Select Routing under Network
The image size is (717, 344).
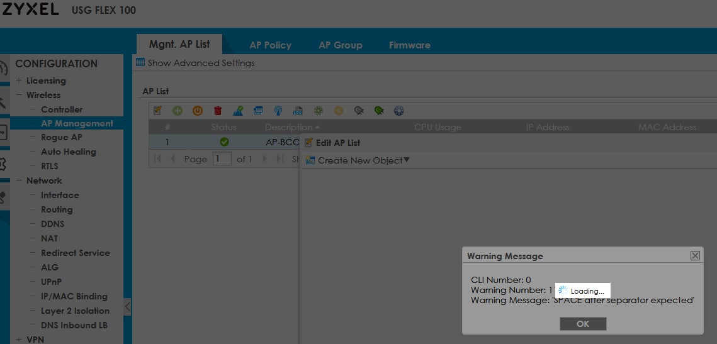(57, 209)
